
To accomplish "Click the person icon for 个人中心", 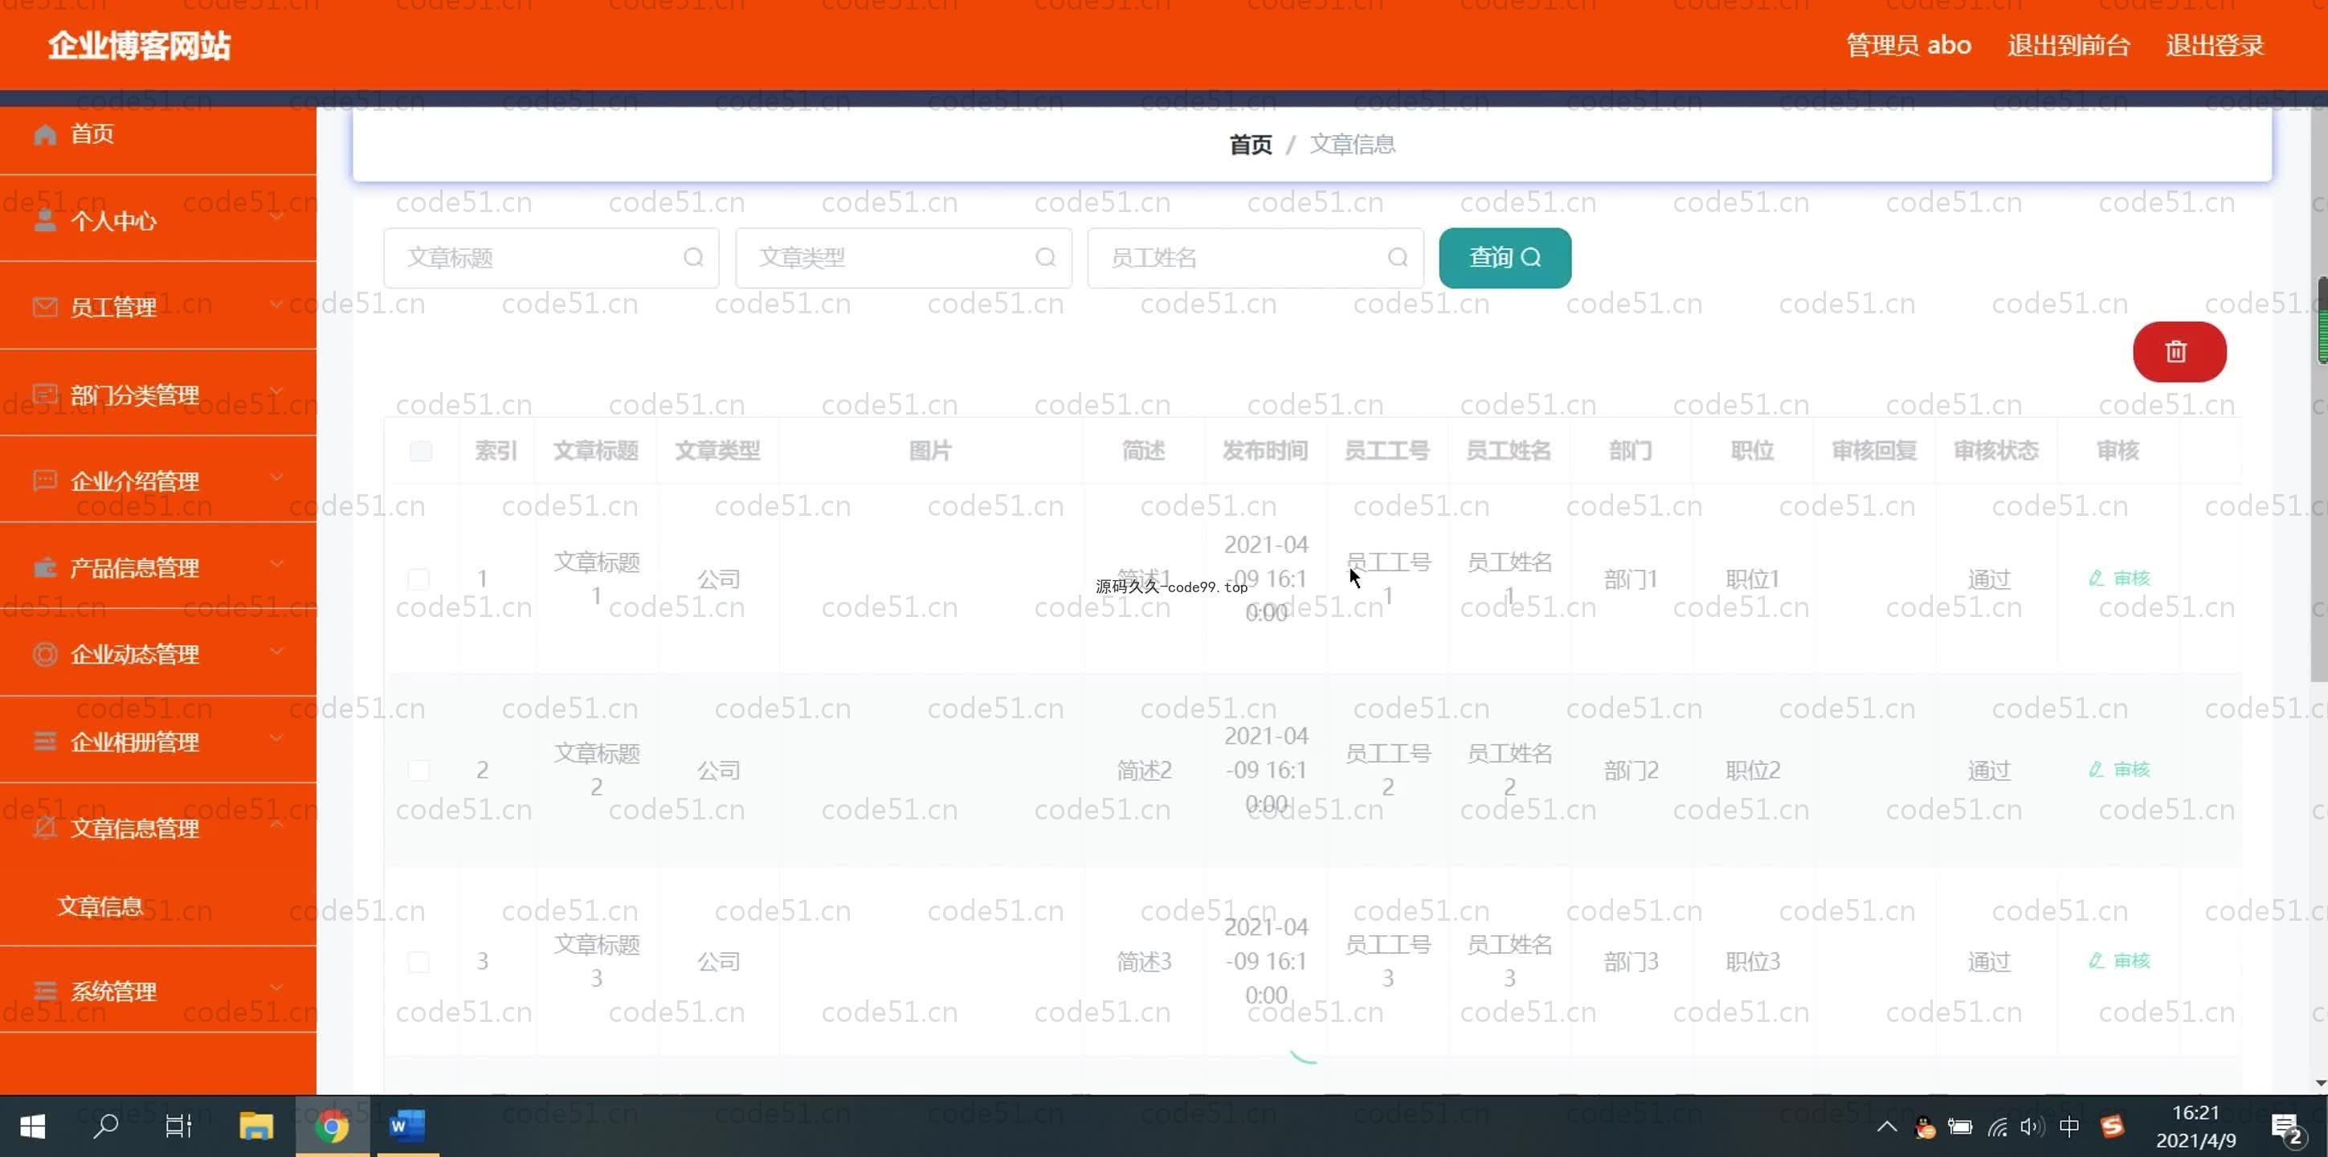I will tap(44, 220).
